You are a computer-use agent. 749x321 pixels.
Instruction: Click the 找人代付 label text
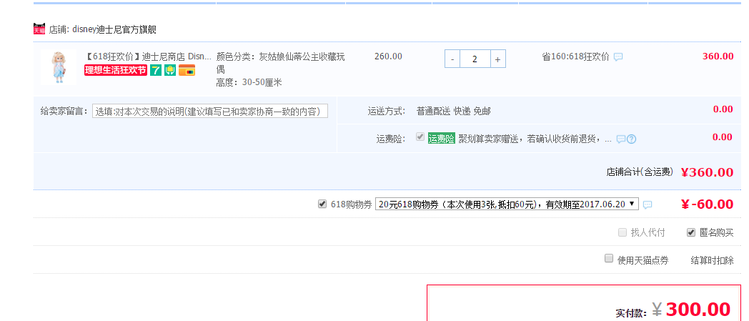pyautogui.click(x=648, y=232)
